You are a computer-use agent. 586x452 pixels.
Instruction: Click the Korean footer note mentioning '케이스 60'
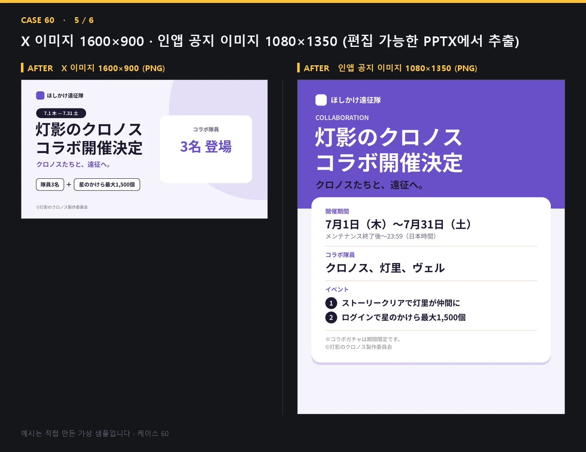[95, 434]
